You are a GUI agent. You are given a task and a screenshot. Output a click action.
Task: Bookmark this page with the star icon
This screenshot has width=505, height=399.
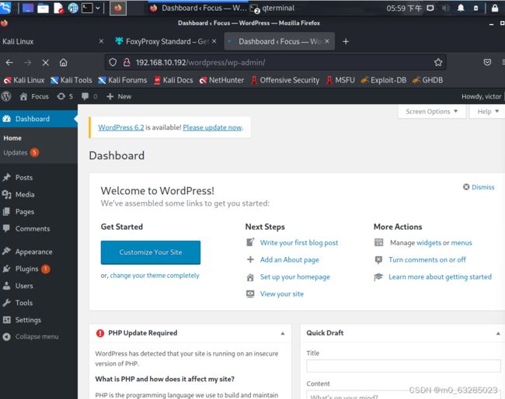click(x=438, y=62)
